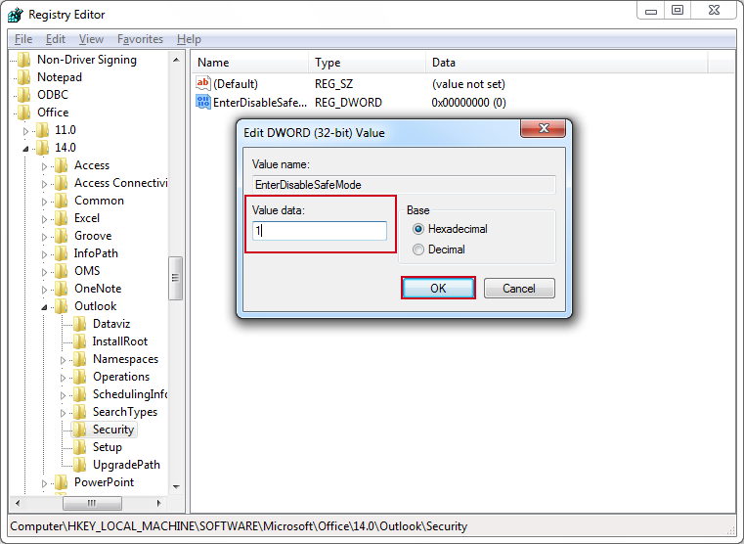
Task: Click inside the Value data field
Action: (x=320, y=231)
